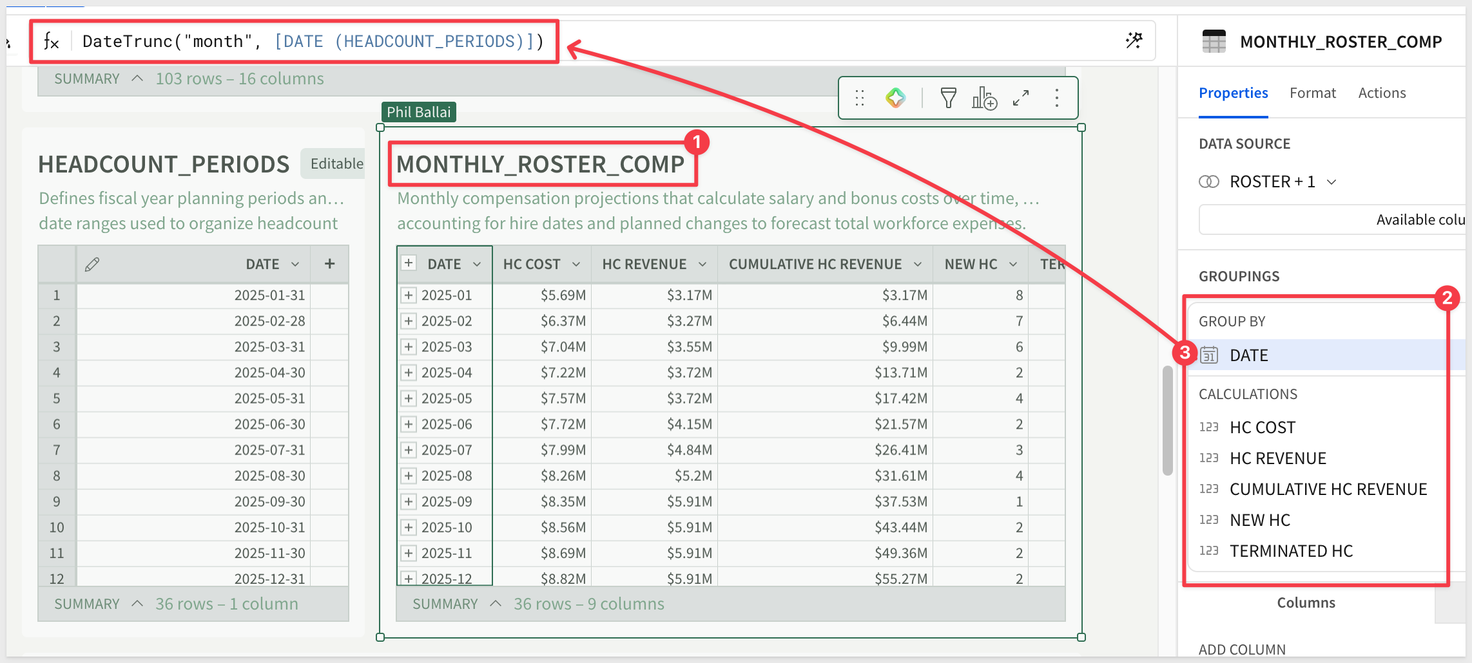
Task: Open the colorful AI assistant icon in the table toolbar
Action: point(895,98)
